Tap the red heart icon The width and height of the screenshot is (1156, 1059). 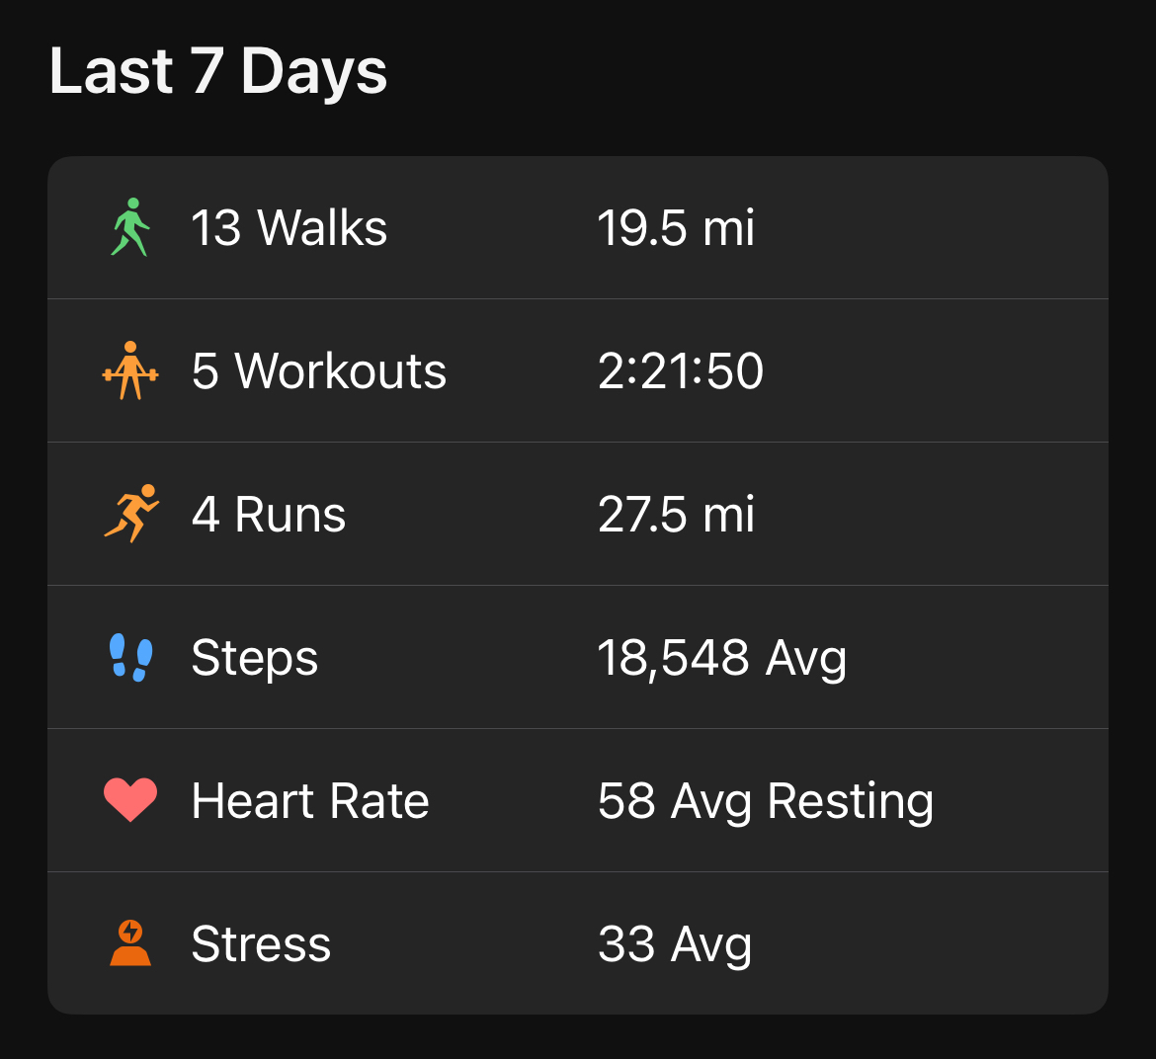click(130, 800)
